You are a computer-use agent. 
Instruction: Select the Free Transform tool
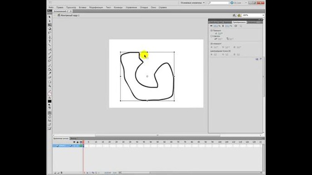pyautogui.click(x=50, y=25)
